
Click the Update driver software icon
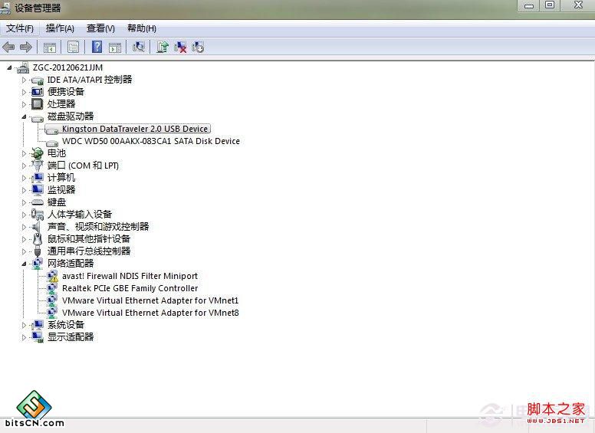tap(163, 47)
